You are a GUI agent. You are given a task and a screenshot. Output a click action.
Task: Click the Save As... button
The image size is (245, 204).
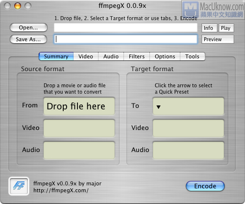pyautogui.click(x=28, y=39)
